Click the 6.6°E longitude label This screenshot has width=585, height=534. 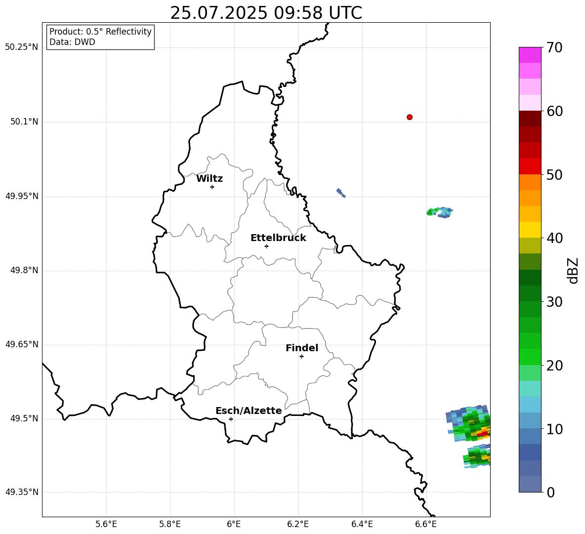pos(426,524)
